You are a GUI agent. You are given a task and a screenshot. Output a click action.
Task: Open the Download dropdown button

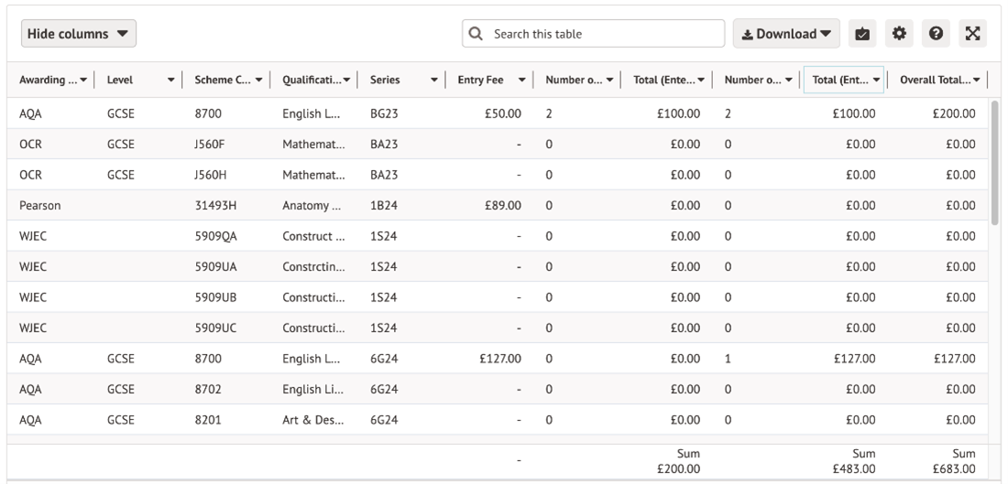785,34
